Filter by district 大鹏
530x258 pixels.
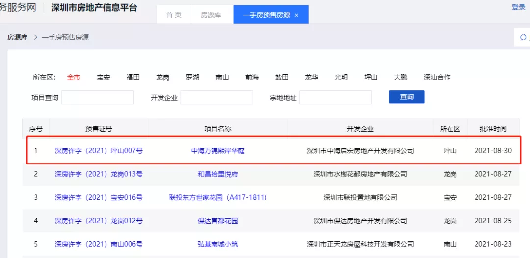(x=400, y=77)
